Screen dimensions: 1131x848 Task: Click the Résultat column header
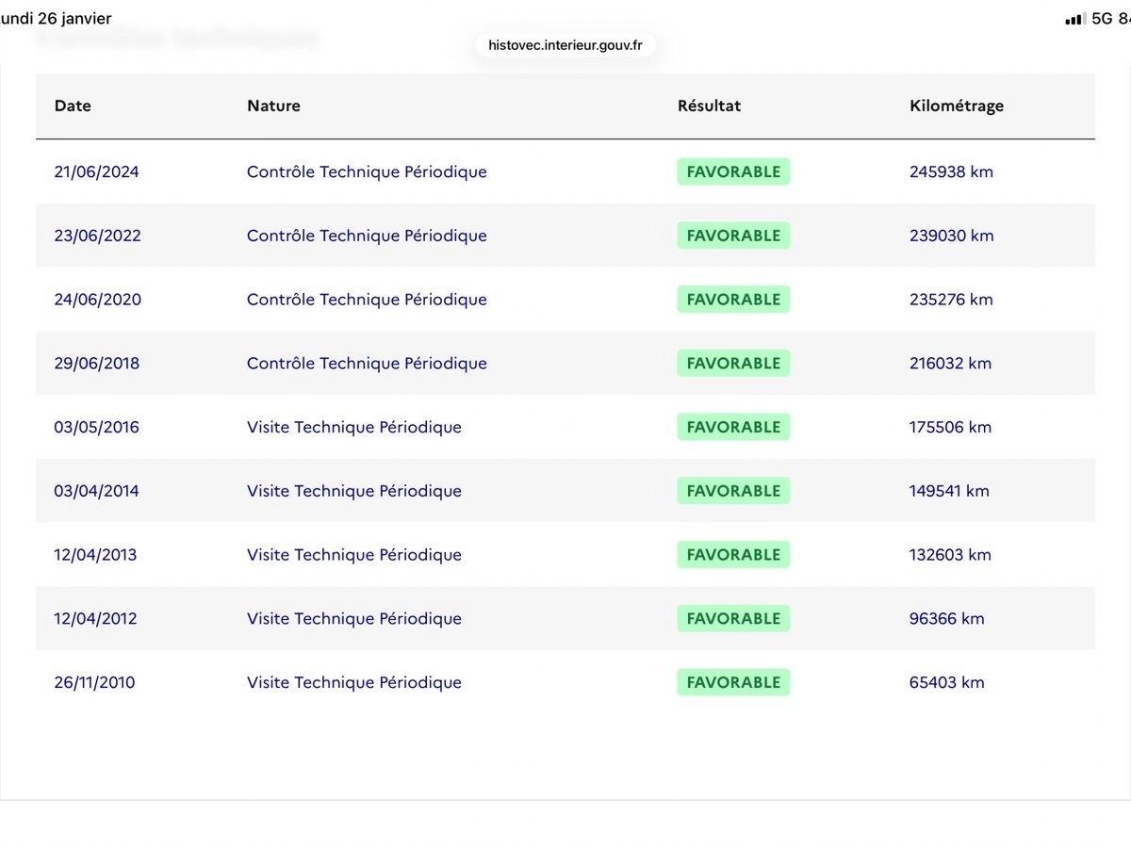click(x=709, y=106)
